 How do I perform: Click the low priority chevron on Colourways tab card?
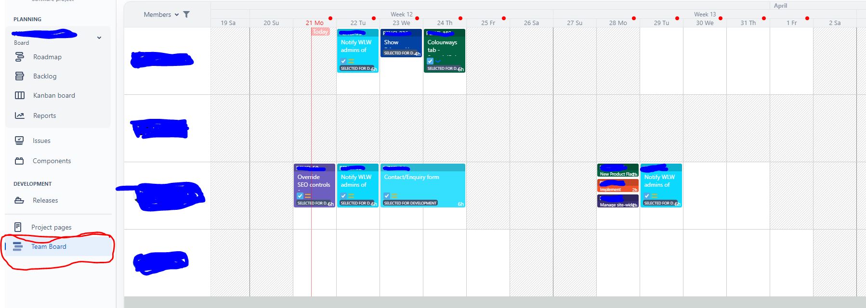point(438,61)
